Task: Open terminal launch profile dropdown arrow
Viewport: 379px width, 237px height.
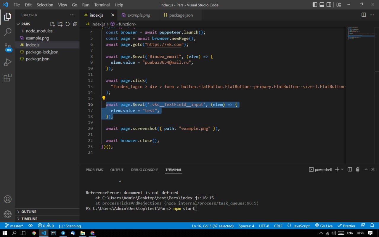Action: [x=343, y=169]
